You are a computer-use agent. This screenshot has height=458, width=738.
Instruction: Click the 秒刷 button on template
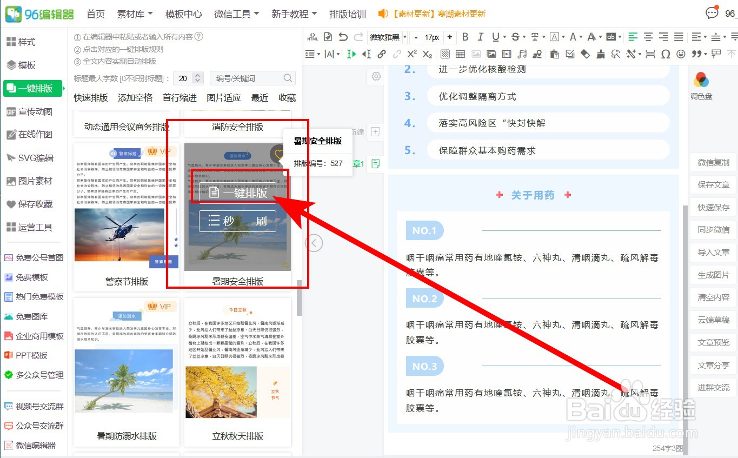click(237, 221)
